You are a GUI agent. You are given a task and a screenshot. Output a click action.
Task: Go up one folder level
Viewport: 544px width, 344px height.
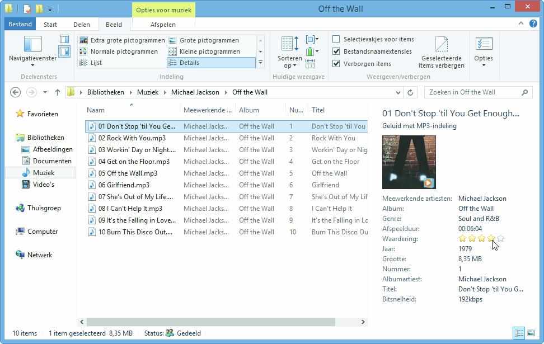pyautogui.click(x=58, y=92)
